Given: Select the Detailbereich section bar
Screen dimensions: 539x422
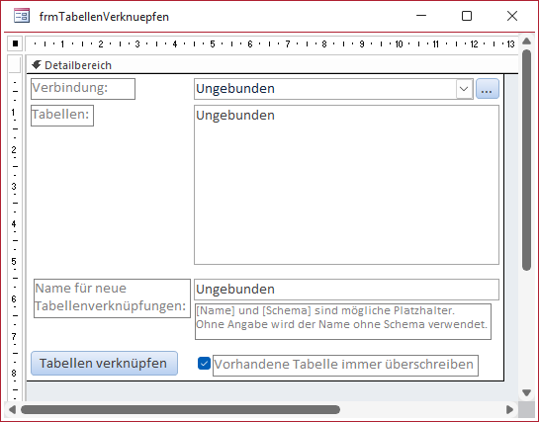Looking at the screenshot, I should (272, 65).
